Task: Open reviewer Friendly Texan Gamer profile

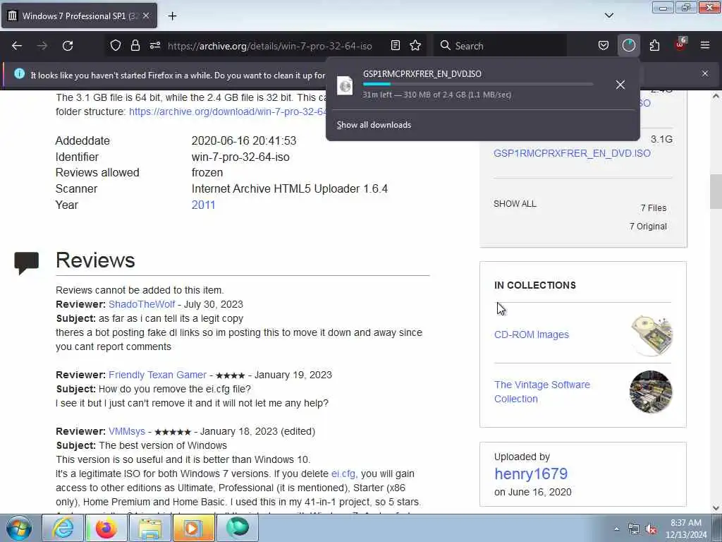Action: pos(157,375)
